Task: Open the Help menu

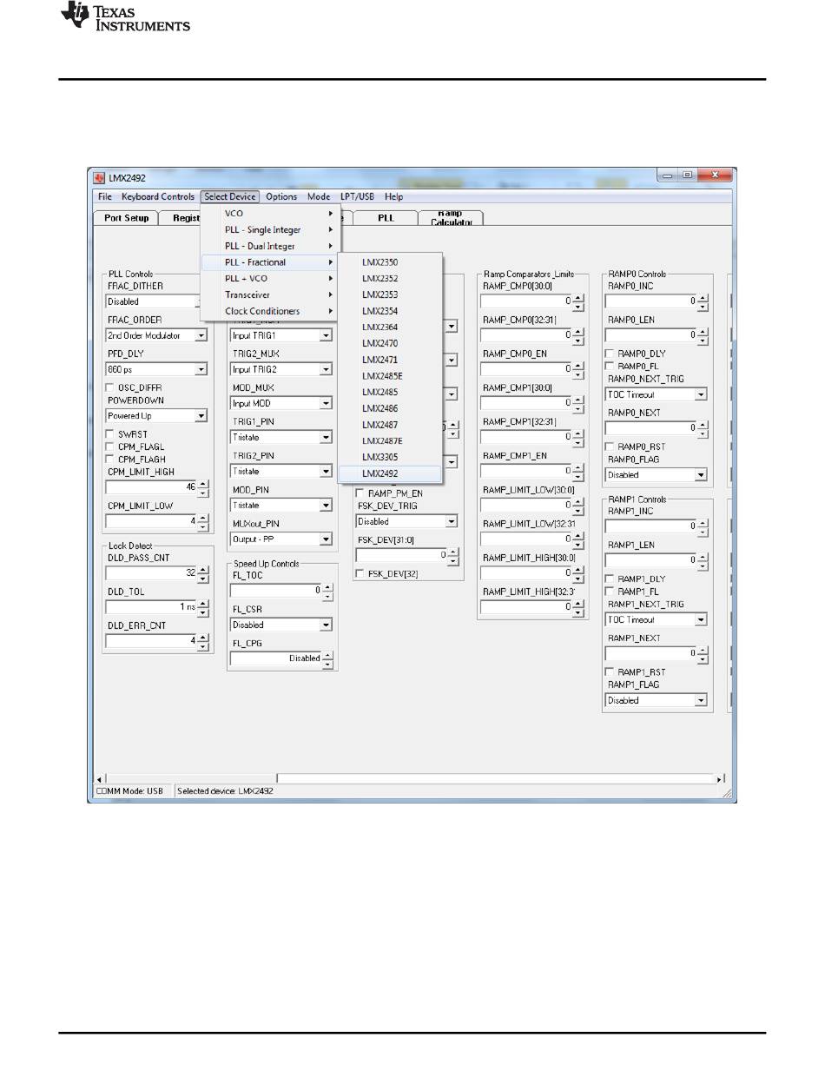Action: pos(393,197)
